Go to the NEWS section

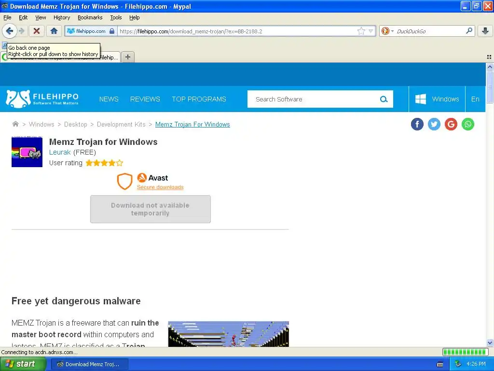click(x=109, y=99)
